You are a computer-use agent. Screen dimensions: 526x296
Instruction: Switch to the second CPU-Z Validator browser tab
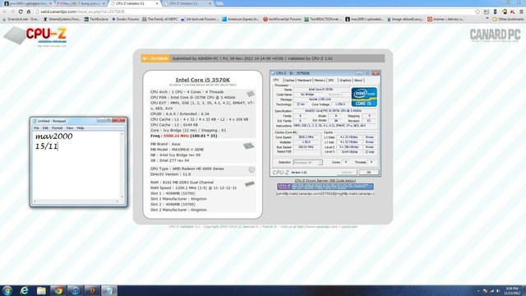(188, 3)
